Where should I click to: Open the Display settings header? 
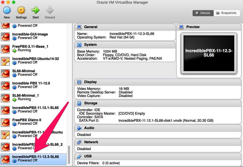(90, 82)
